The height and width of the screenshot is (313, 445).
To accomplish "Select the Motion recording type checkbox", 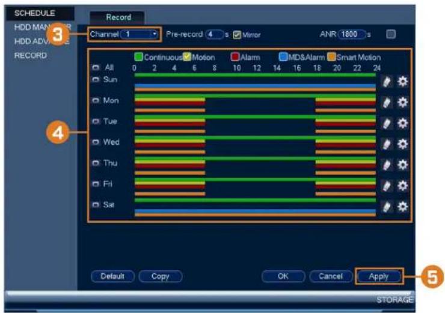I will (x=187, y=56).
